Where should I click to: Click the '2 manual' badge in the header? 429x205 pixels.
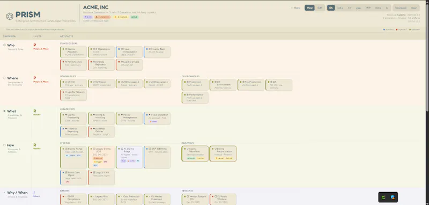[x=121, y=17]
